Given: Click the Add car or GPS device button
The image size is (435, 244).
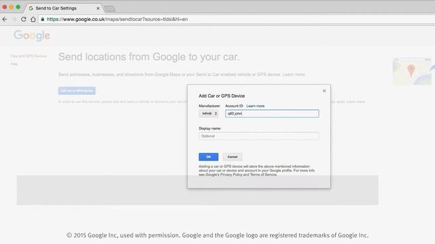Looking at the screenshot, I should pos(77,91).
